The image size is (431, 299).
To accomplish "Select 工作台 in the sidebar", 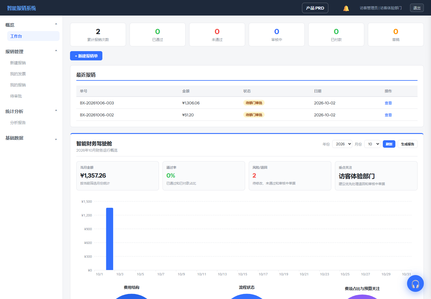I will 33,36.
